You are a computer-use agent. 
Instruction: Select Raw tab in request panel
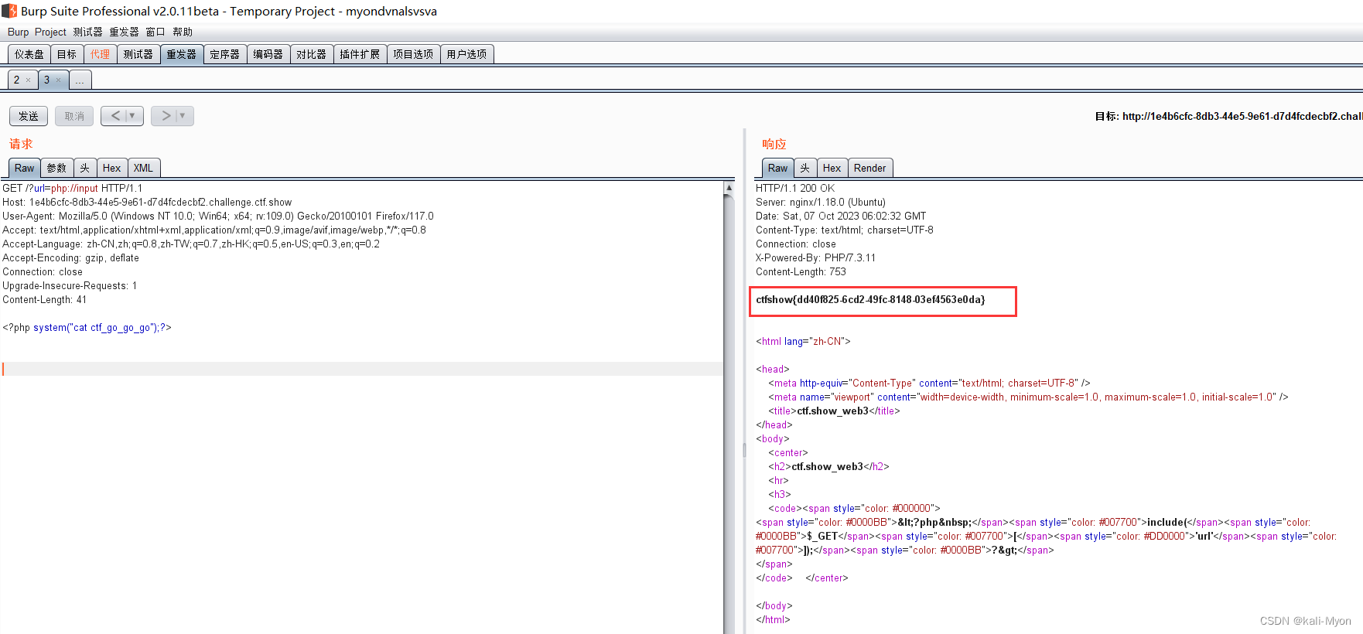pyautogui.click(x=24, y=168)
